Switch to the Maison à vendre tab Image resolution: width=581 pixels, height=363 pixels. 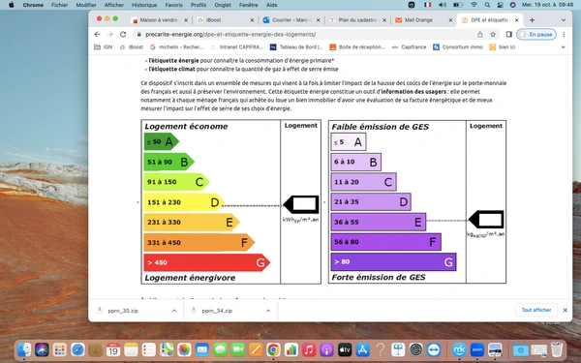tap(160, 20)
